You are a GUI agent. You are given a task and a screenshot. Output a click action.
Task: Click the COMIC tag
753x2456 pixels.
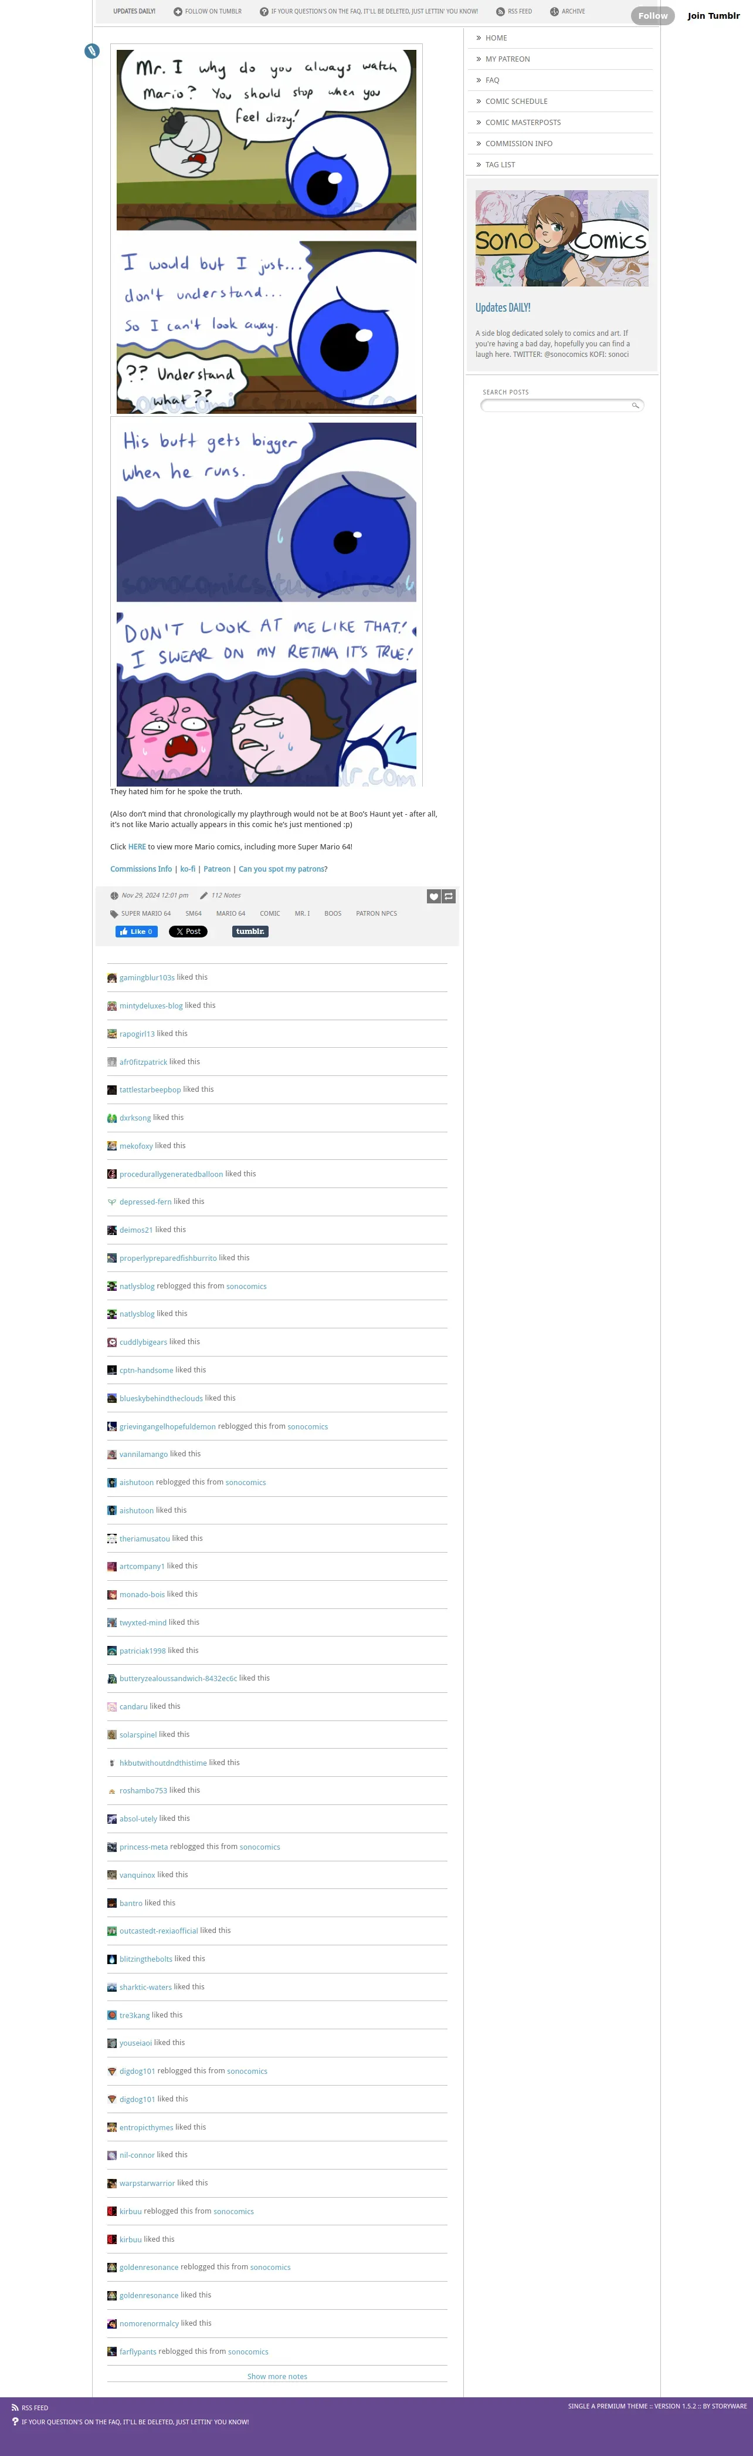coord(269,913)
